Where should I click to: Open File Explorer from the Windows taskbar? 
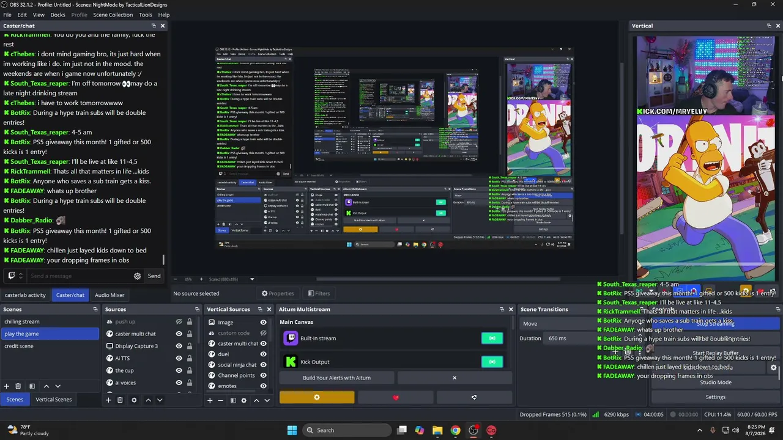tap(437, 430)
